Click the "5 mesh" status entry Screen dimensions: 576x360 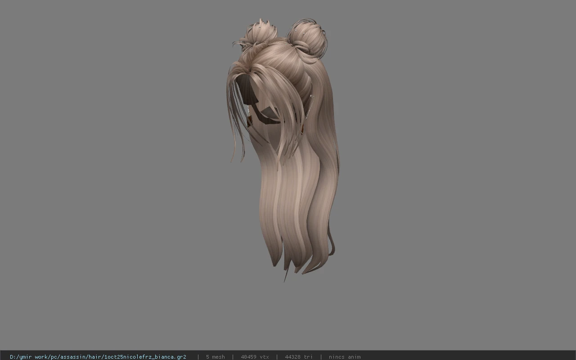[216, 357]
